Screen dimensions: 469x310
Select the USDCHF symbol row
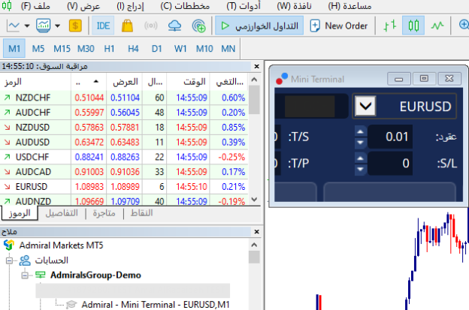[x=124, y=157]
